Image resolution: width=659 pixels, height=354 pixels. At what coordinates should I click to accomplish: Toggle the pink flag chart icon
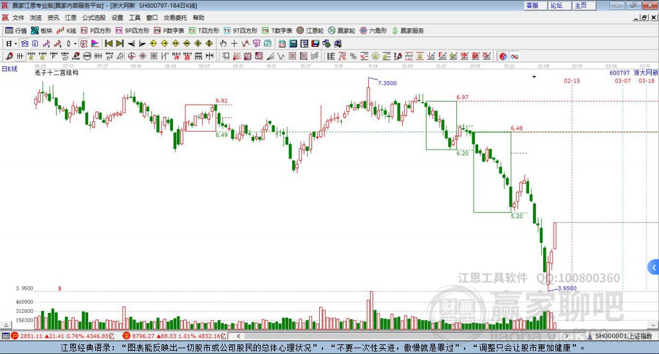tap(95, 44)
